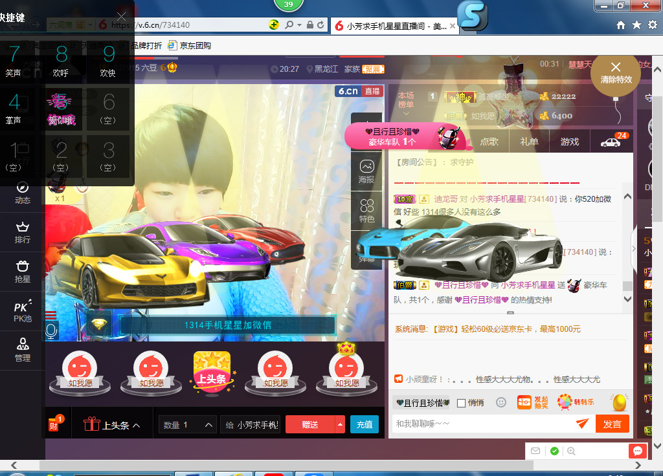663x476 pixels.
Task: Close the 小芳求手机星星直播间 browser tab
Action: tap(453, 26)
